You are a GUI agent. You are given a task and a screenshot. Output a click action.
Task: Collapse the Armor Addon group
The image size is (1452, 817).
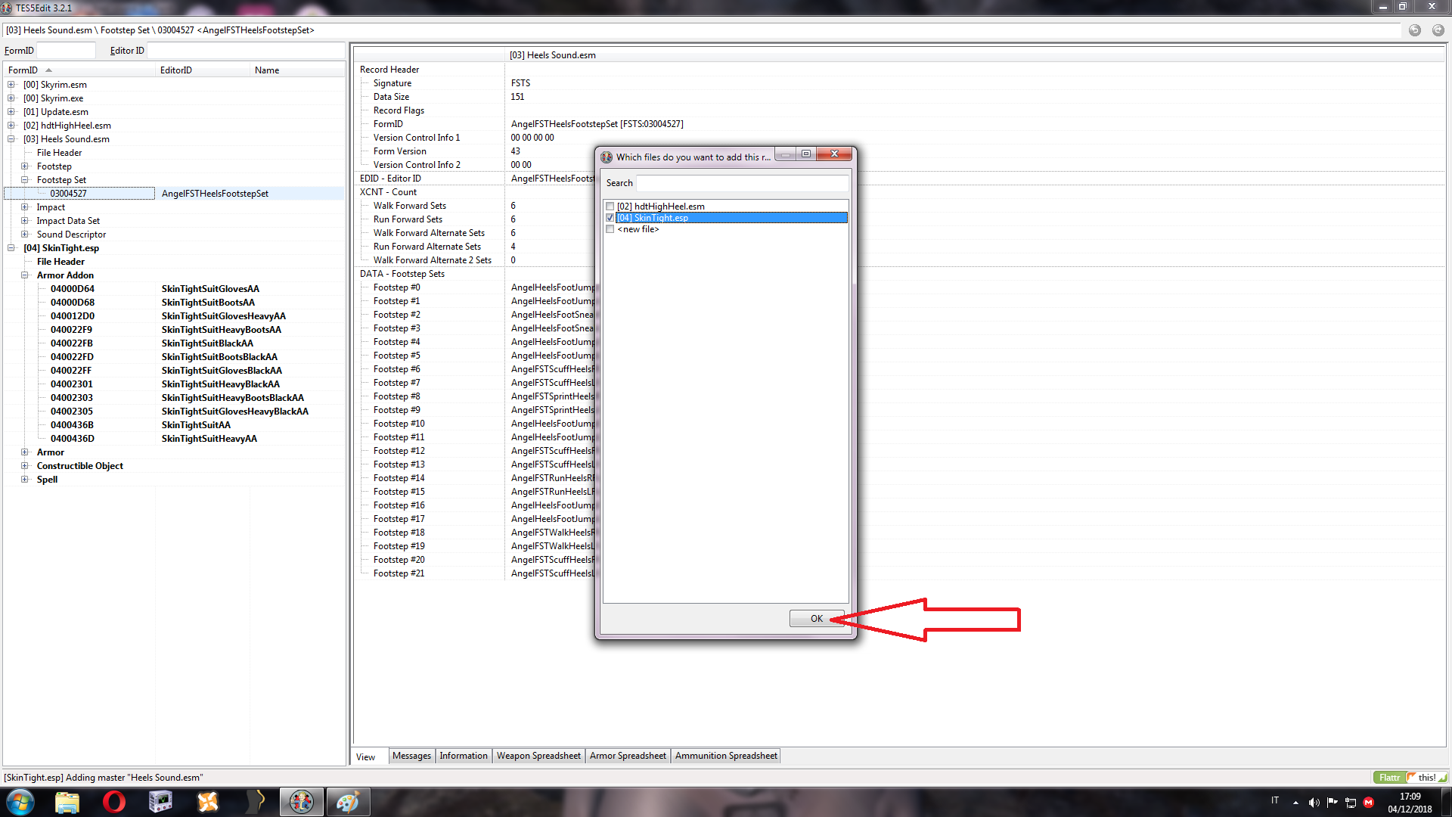tap(25, 275)
